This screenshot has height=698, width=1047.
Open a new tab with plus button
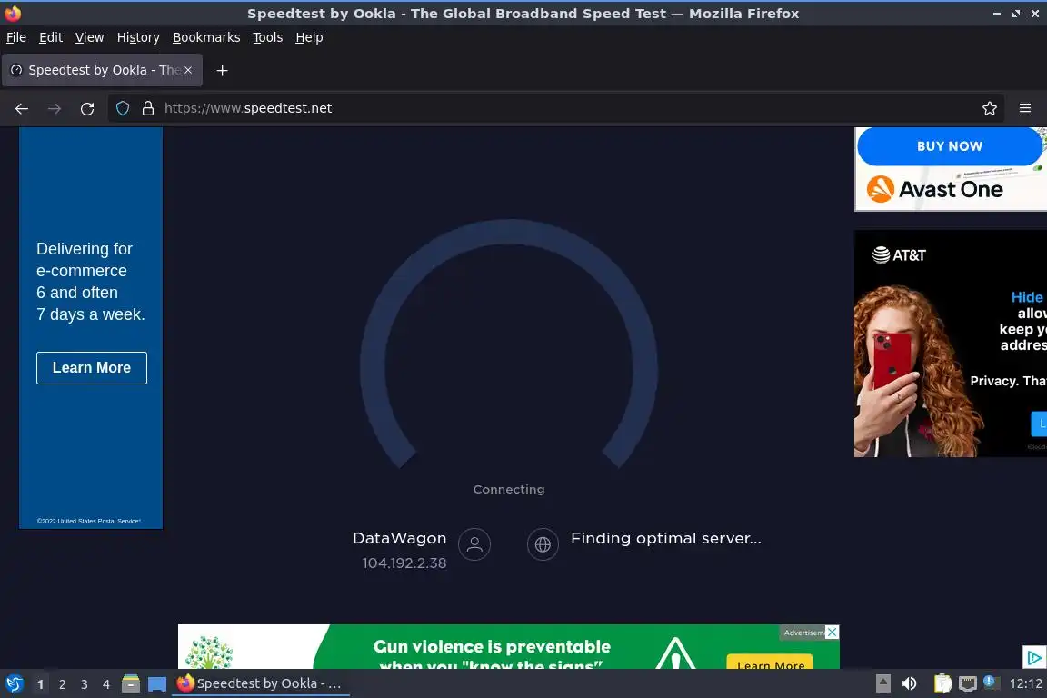coord(223,71)
